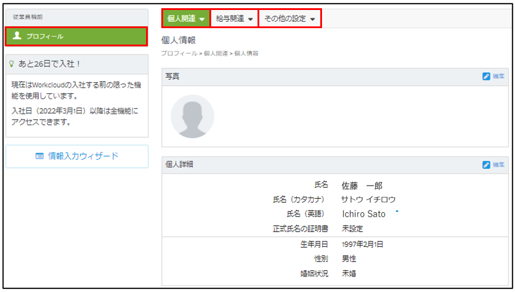Click the 従業員機能 sidebar header
This screenshot has width=515, height=292.
coord(28,17)
